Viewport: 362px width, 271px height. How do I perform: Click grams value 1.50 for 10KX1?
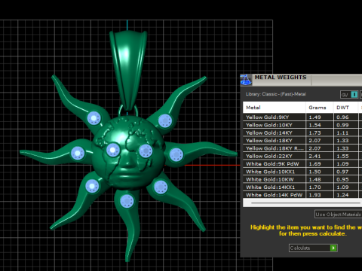coord(314,172)
